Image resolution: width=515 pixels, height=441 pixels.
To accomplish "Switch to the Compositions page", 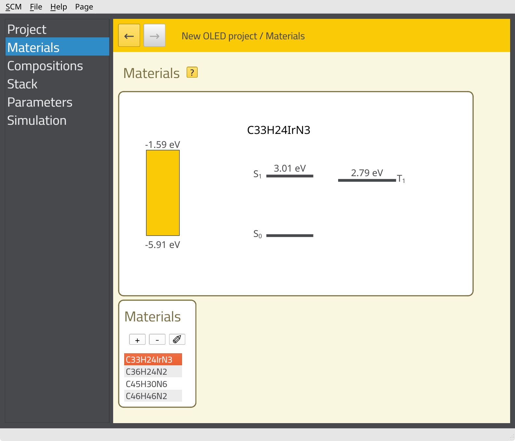I will (45, 66).
